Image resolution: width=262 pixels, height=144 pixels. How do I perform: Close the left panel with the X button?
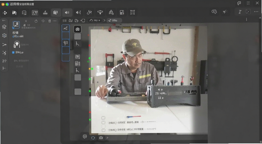point(26,21)
